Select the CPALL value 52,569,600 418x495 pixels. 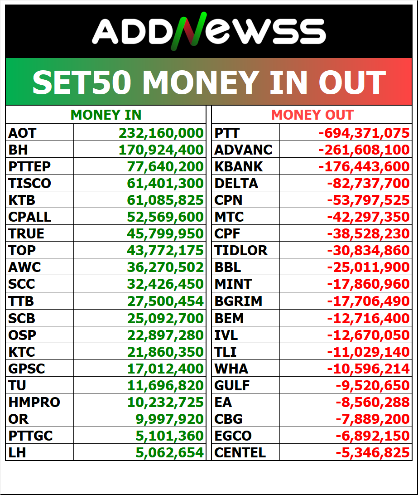(165, 217)
